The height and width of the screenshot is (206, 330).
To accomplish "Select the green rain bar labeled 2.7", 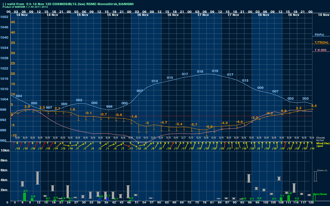I will pyautogui.click(x=24, y=197).
